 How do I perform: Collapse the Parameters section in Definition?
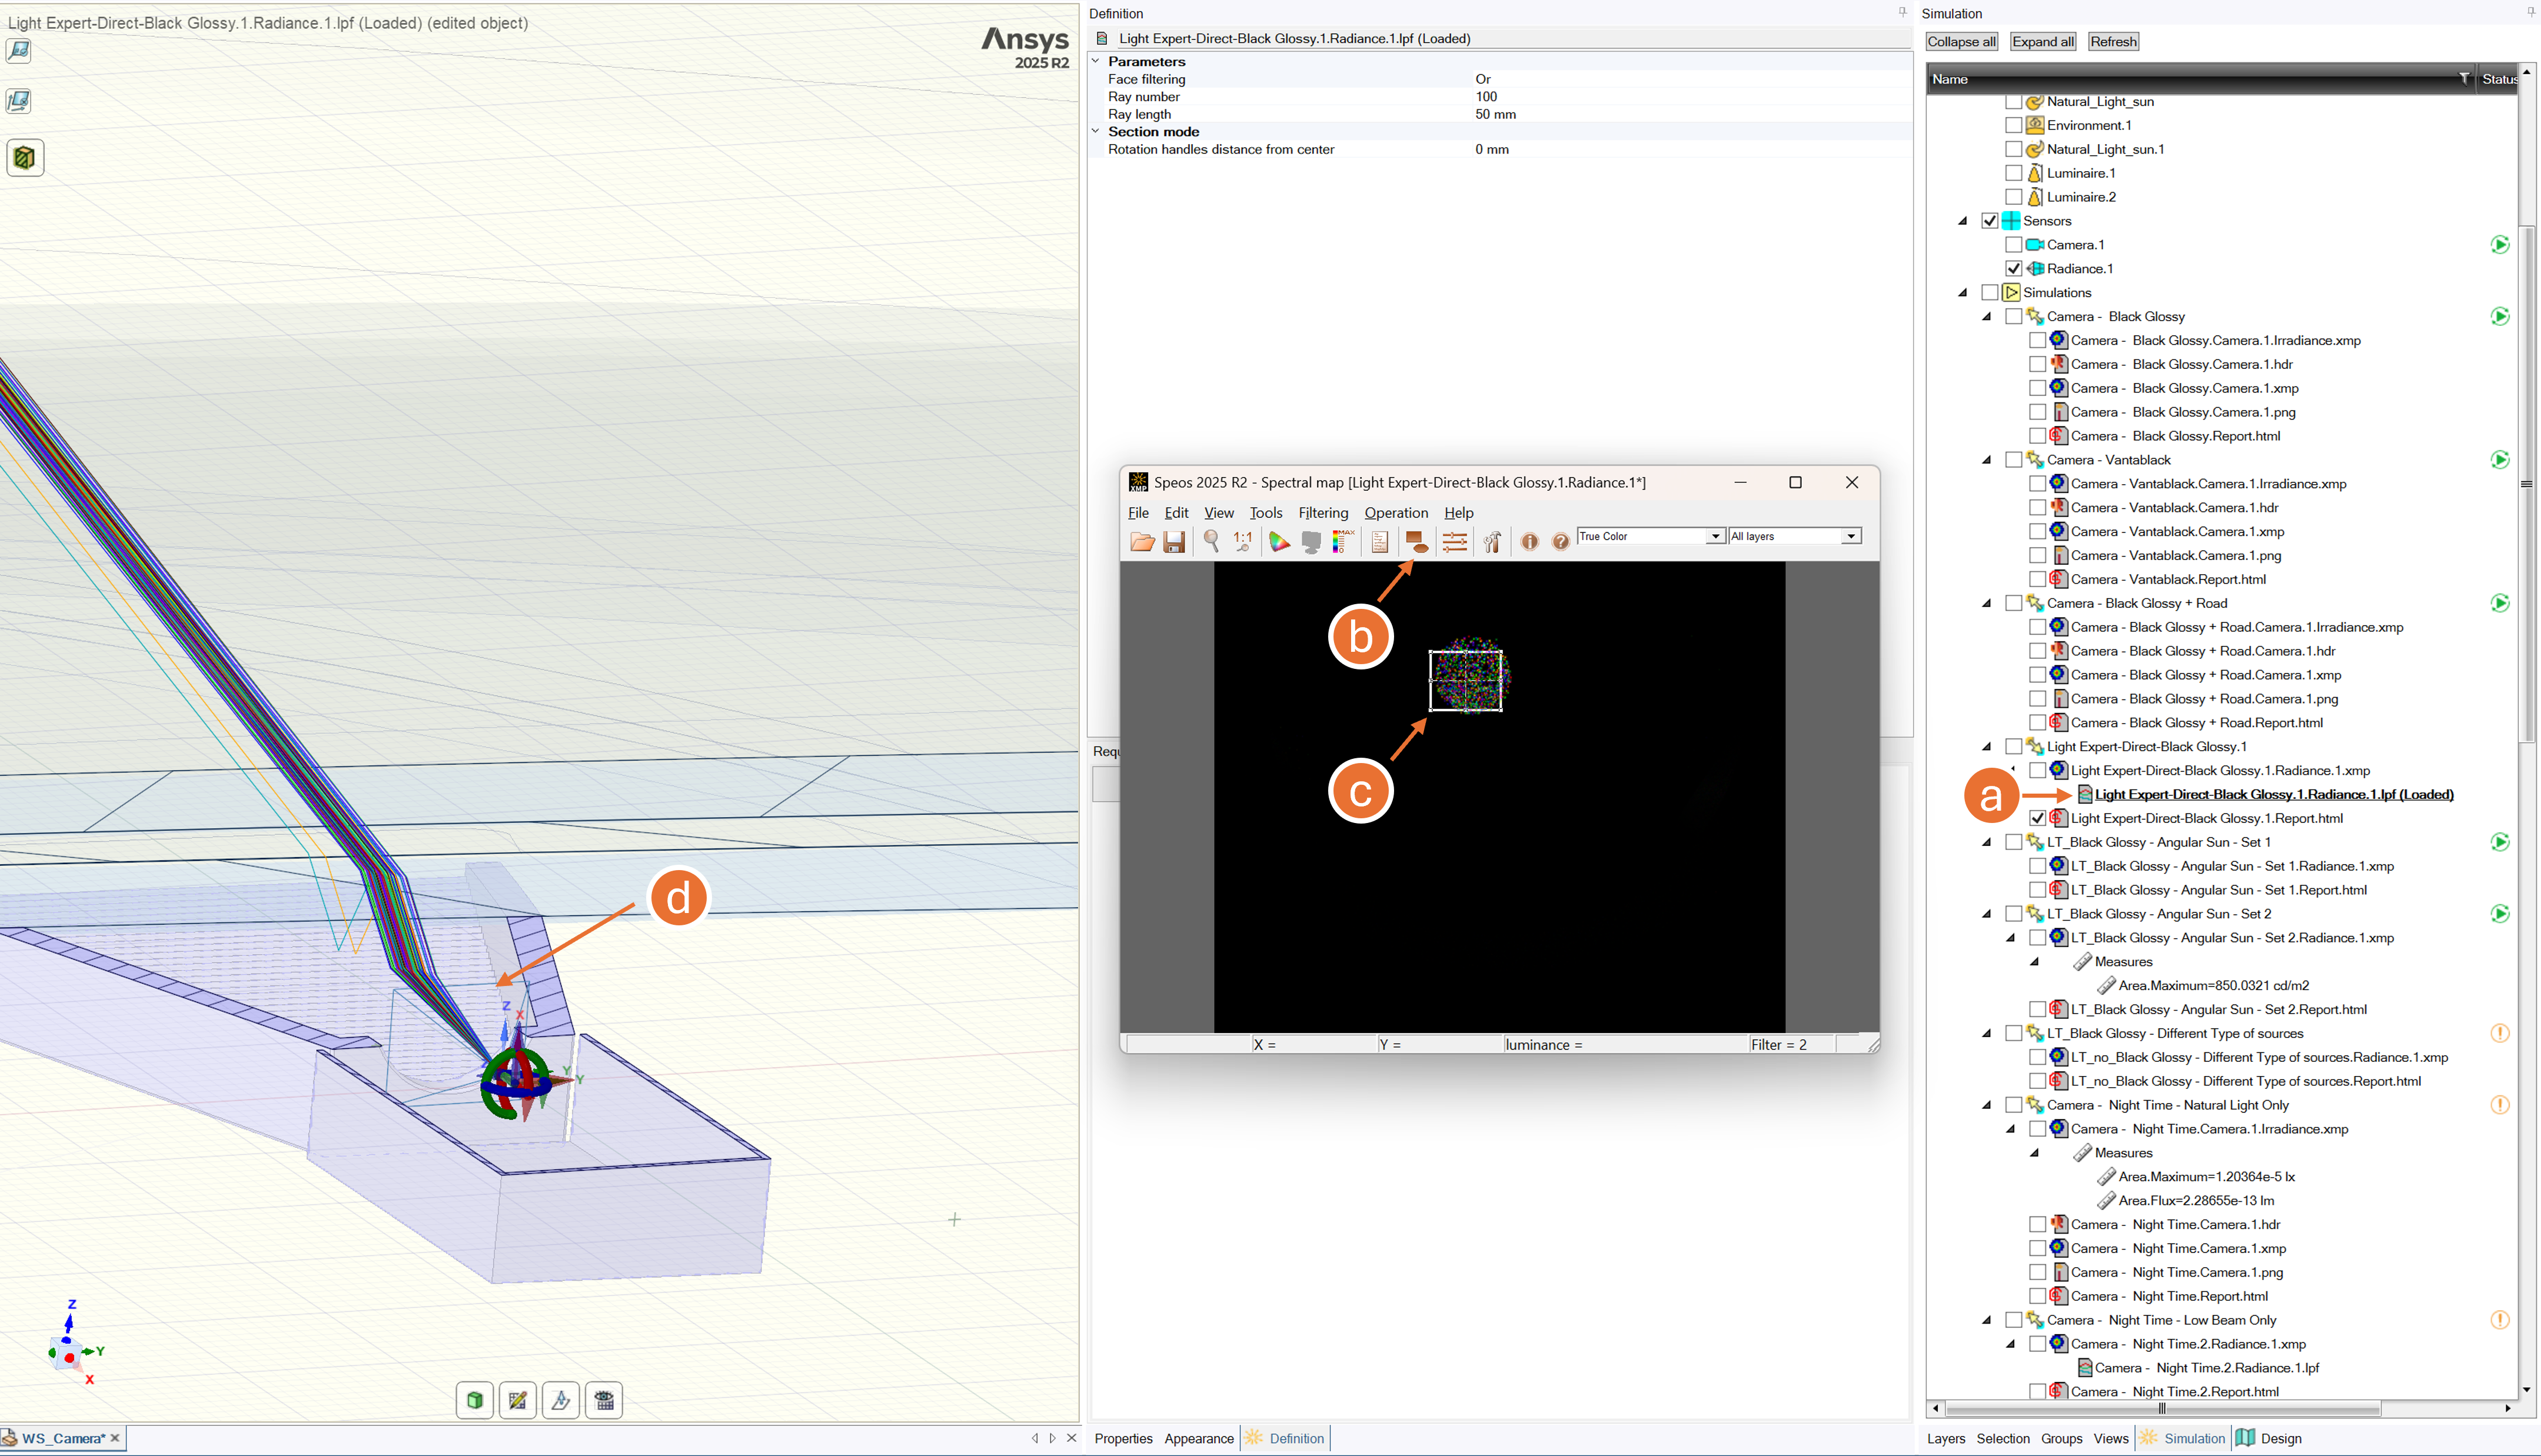click(x=1096, y=61)
